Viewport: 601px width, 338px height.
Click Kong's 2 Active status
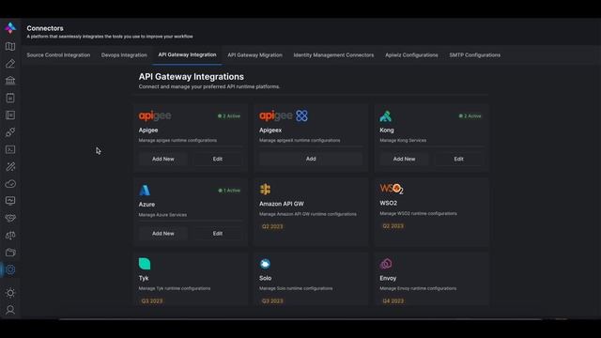470,115
